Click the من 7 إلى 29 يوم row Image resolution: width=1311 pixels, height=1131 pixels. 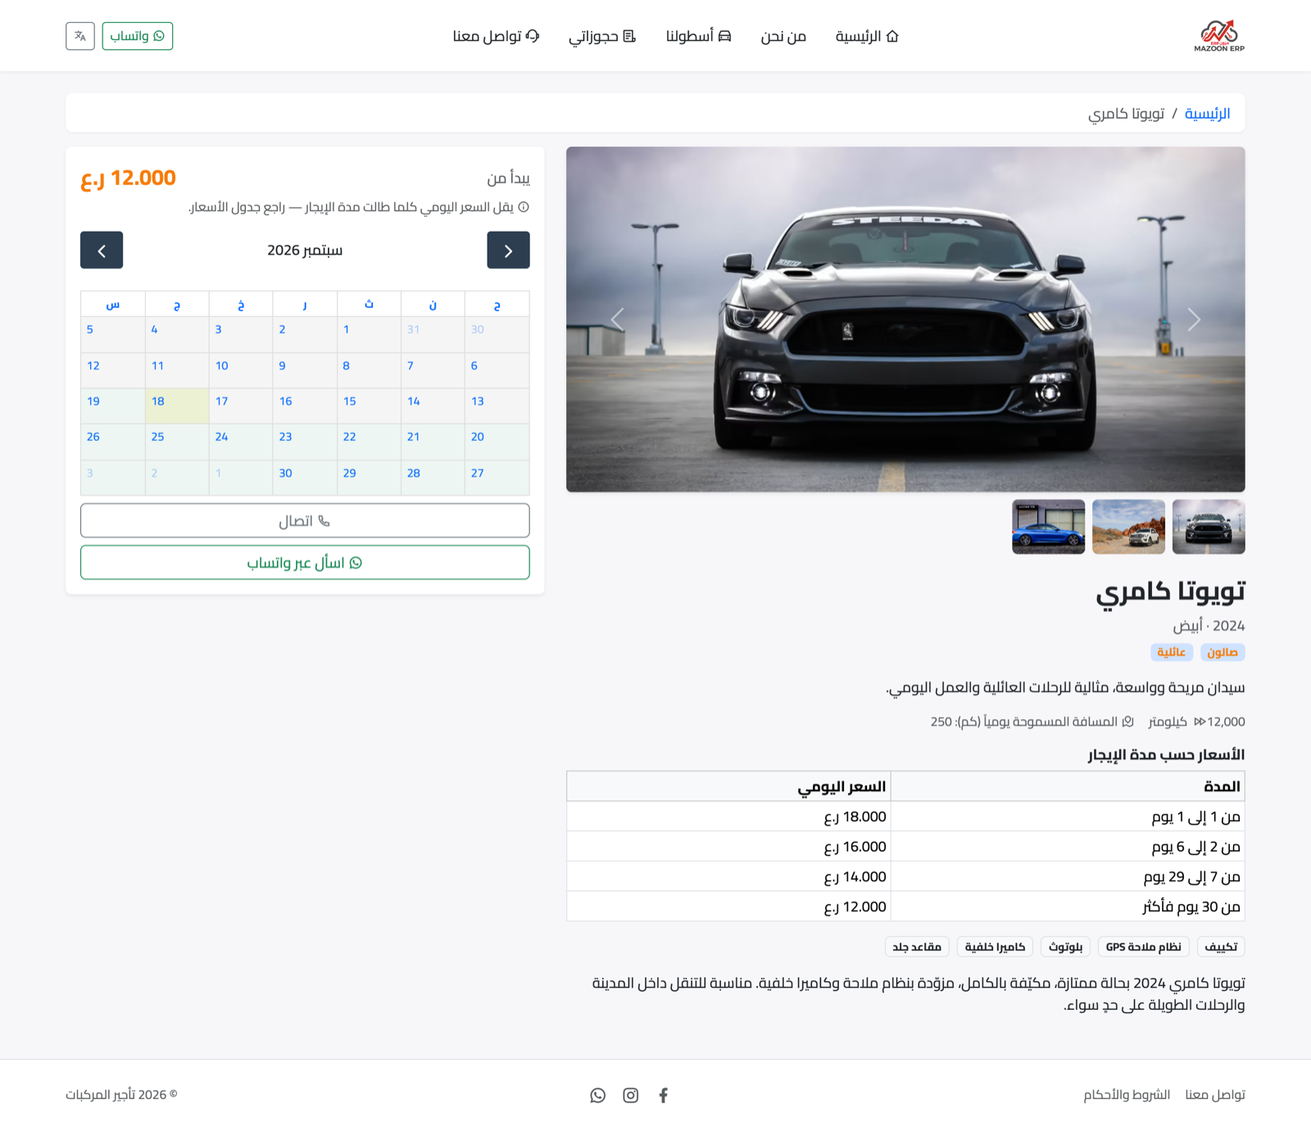tap(905, 876)
